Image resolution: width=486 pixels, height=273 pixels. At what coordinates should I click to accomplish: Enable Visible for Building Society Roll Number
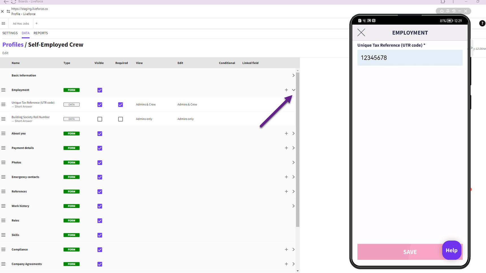[100, 119]
